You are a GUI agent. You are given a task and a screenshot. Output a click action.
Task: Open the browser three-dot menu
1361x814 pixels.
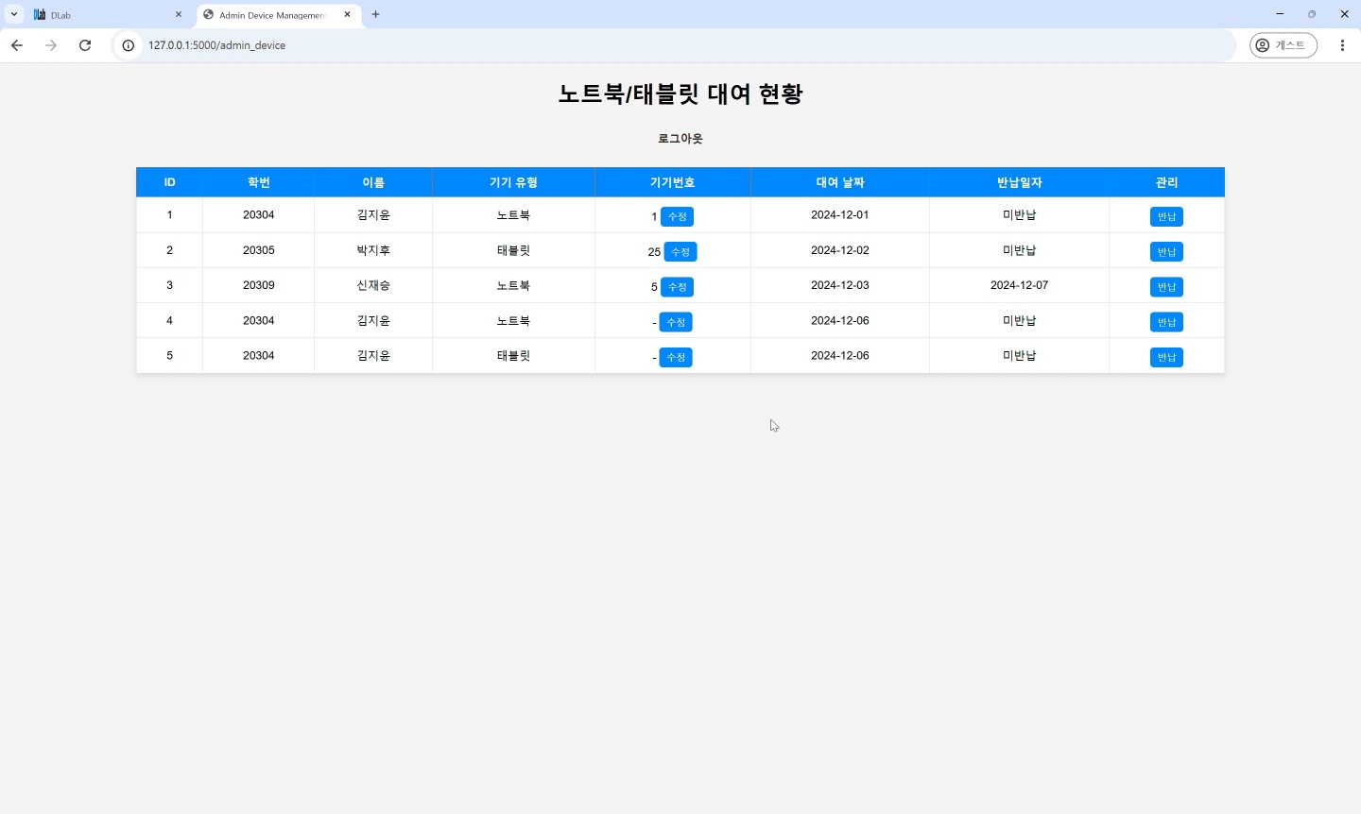pyautogui.click(x=1342, y=45)
